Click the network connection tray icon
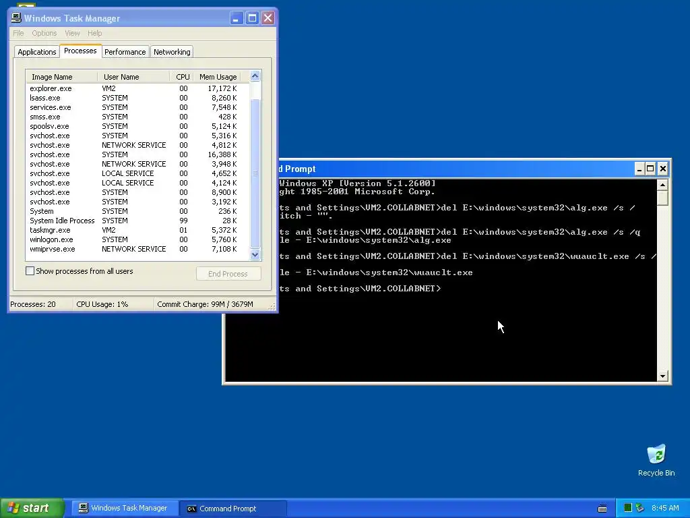 (x=640, y=508)
